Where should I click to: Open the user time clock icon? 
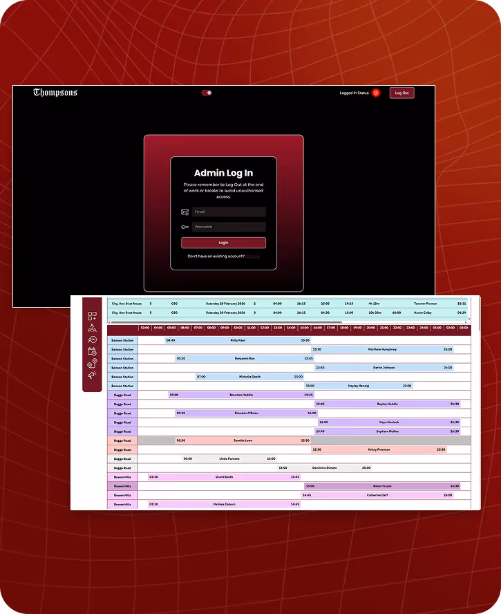click(92, 339)
